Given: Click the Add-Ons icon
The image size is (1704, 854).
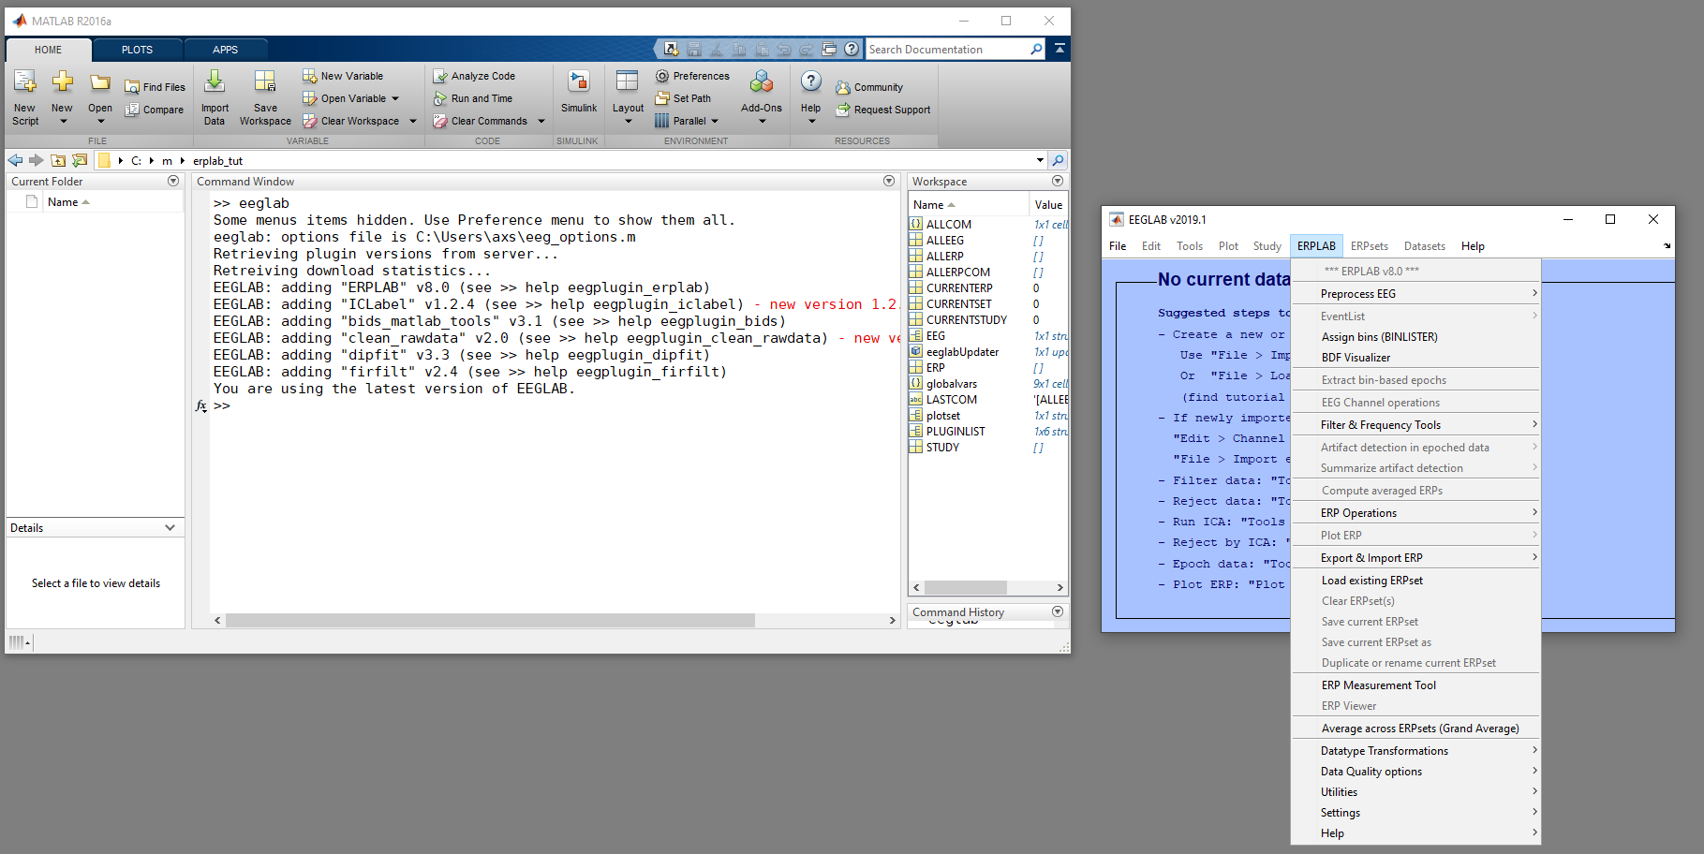Looking at the screenshot, I should click(762, 81).
